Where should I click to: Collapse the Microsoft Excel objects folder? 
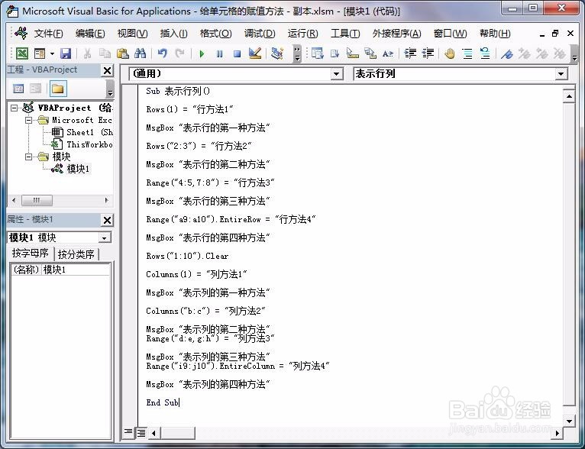pyautogui.click(x=29, y=120)
